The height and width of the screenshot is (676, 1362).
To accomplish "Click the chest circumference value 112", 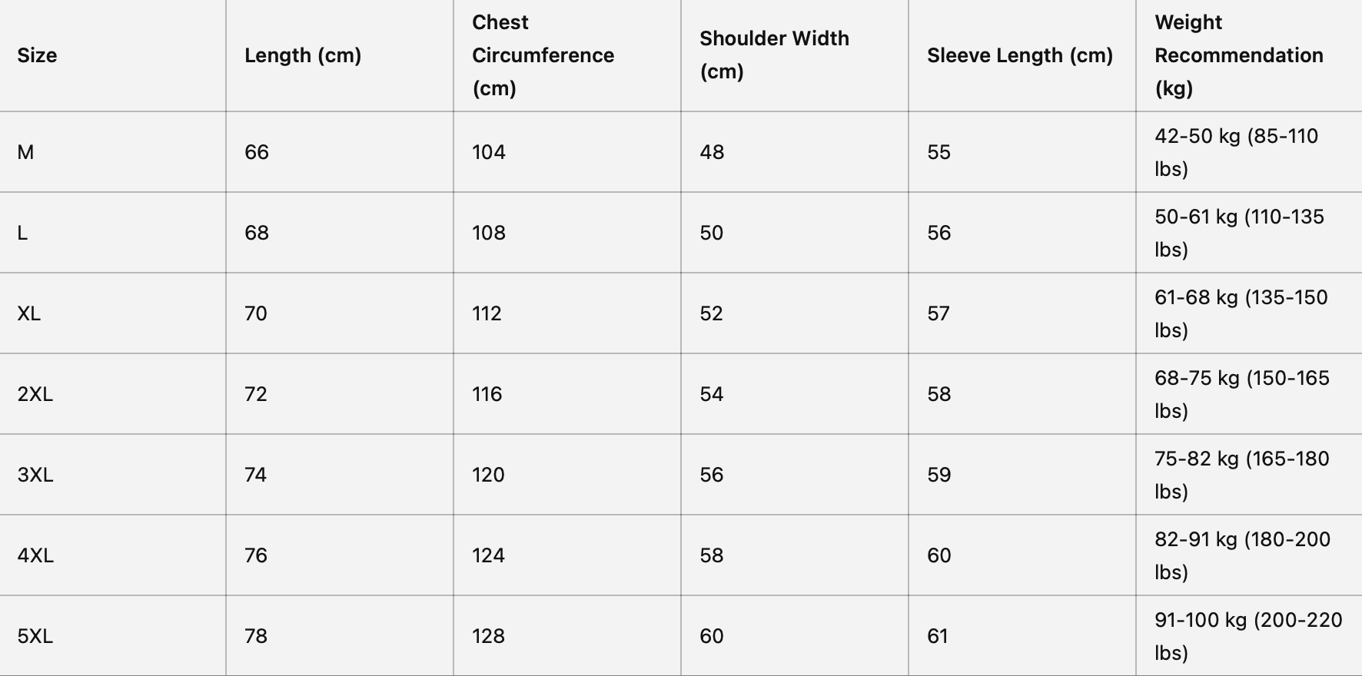I will (x=487, y=313).
